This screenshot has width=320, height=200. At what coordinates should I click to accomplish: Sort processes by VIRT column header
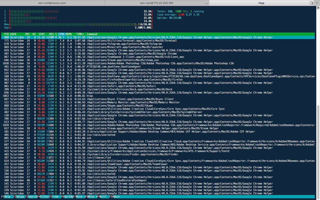(x=42, y=34)
